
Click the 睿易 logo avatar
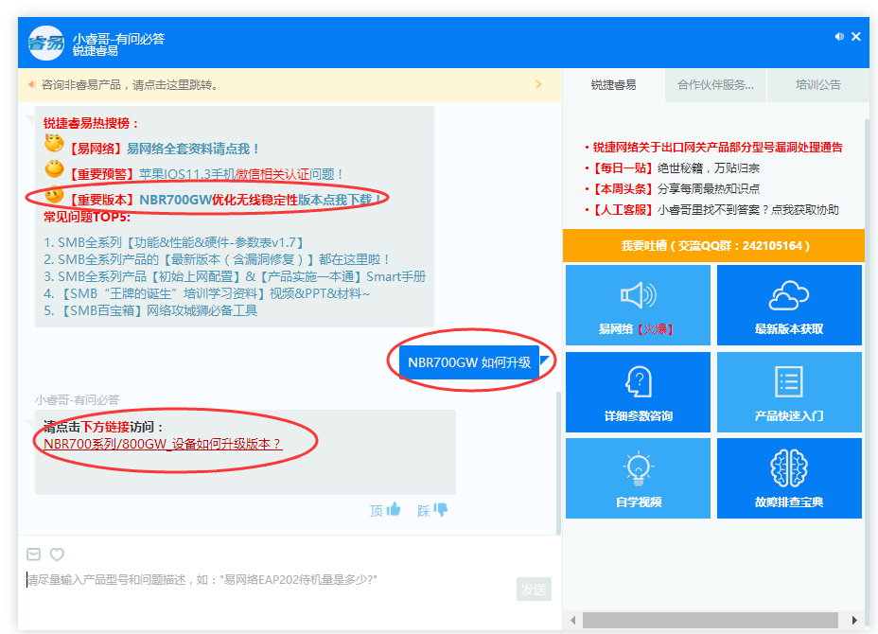46,44
